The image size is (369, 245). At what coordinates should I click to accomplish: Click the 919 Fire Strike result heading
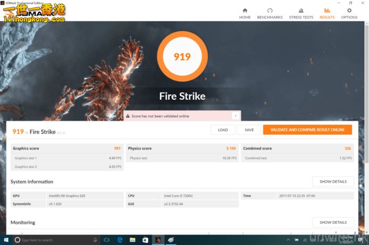pos(39,132)
